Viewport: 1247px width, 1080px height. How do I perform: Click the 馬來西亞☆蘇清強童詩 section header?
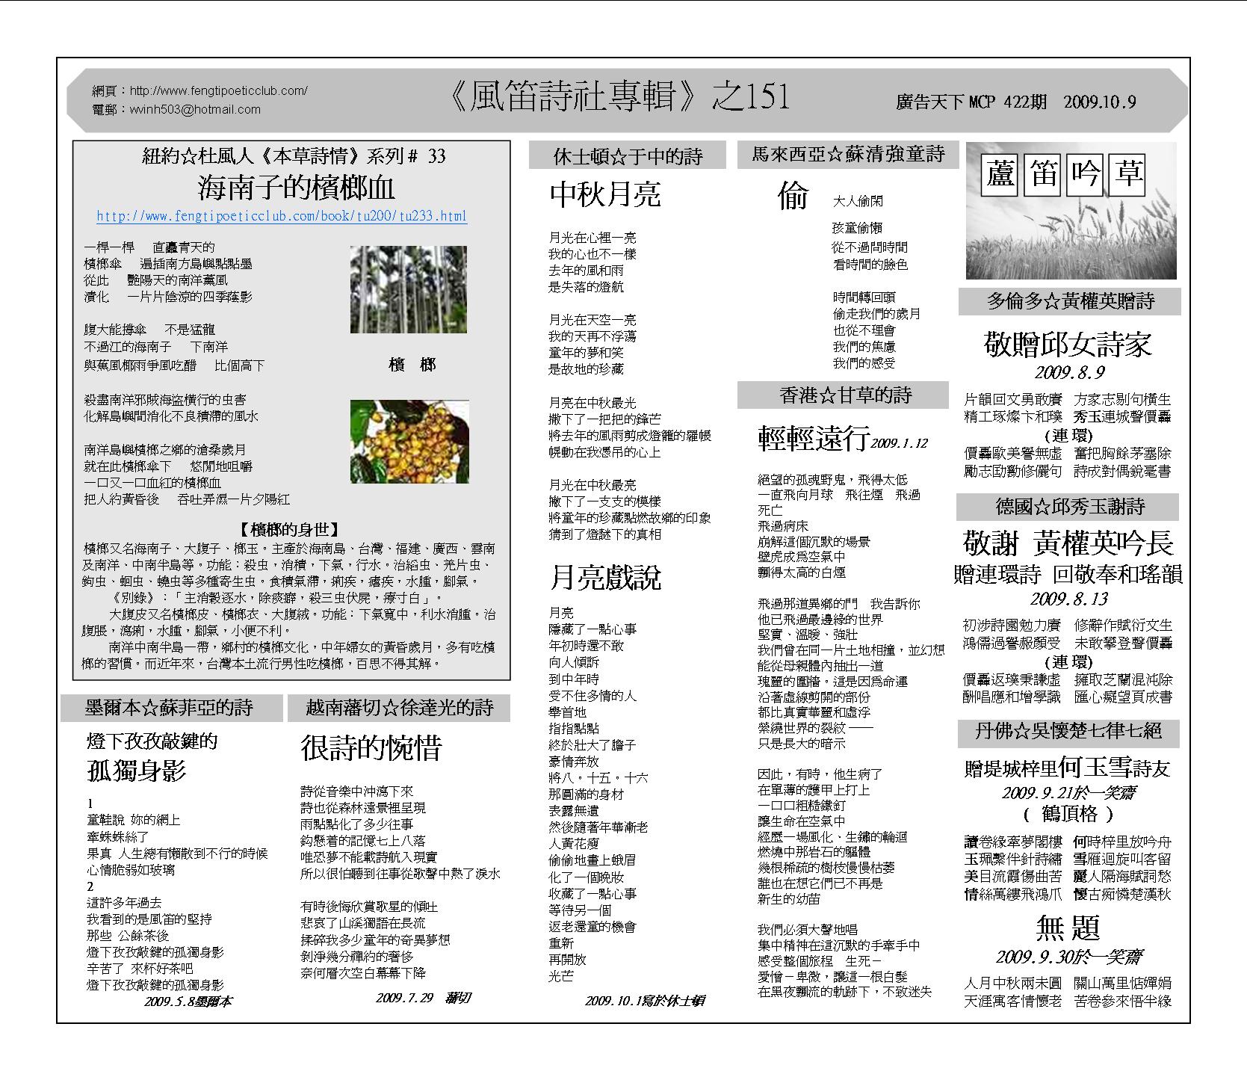coord(848,155)
